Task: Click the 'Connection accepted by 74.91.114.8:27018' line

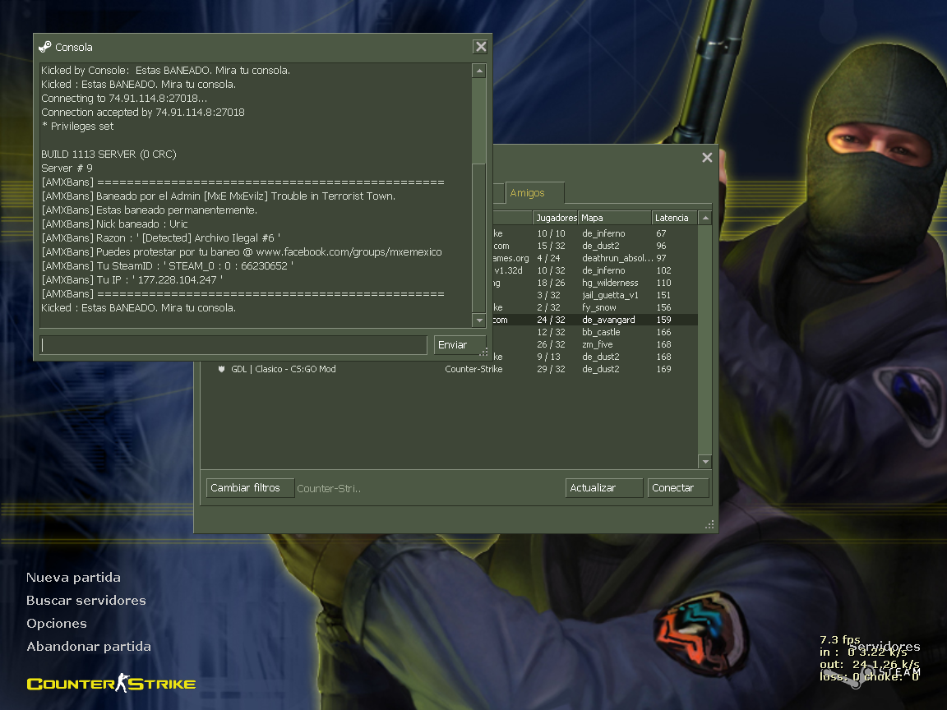Action: [x=143, y=113]
